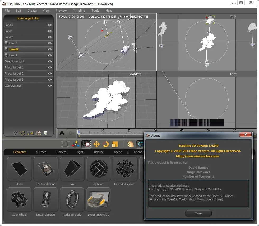Click frame 20 on the timeline ruler
The image size is (259, 226).
pos(129,131)
